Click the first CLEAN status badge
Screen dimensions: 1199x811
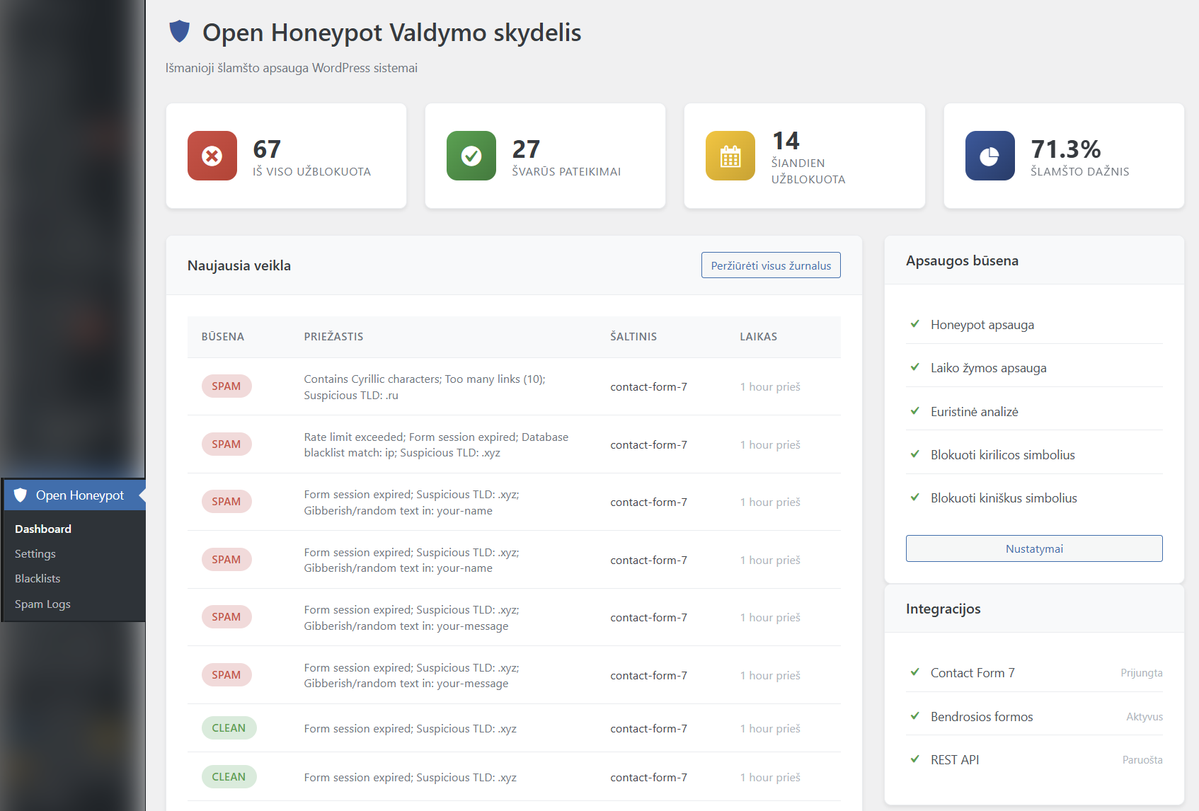(229, 728)
